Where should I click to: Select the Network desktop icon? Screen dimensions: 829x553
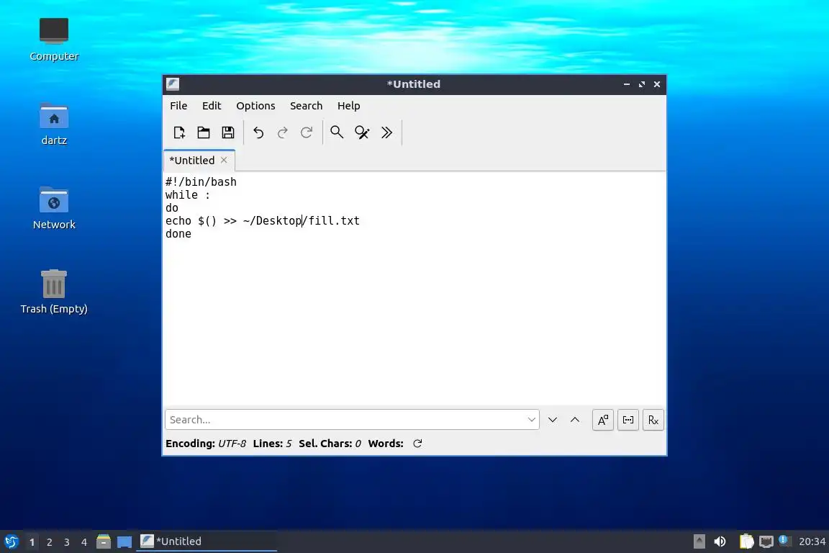click(x=54, y=208)
